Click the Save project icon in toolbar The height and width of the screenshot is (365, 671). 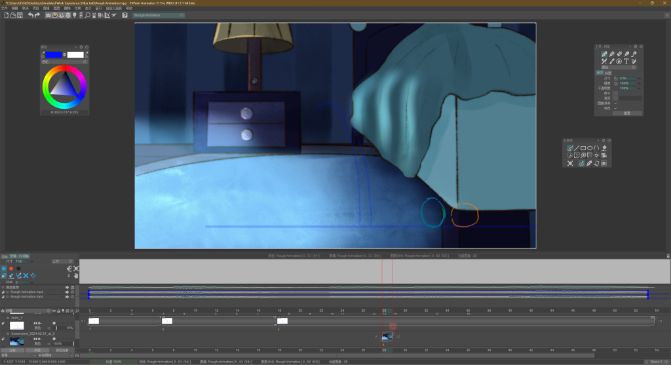(x=18, y=15)
